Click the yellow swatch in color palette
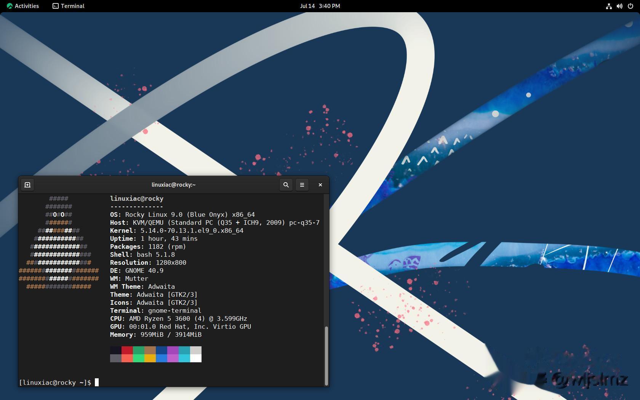Viewport: 640px width, 400px height. [x=150, y=358]
